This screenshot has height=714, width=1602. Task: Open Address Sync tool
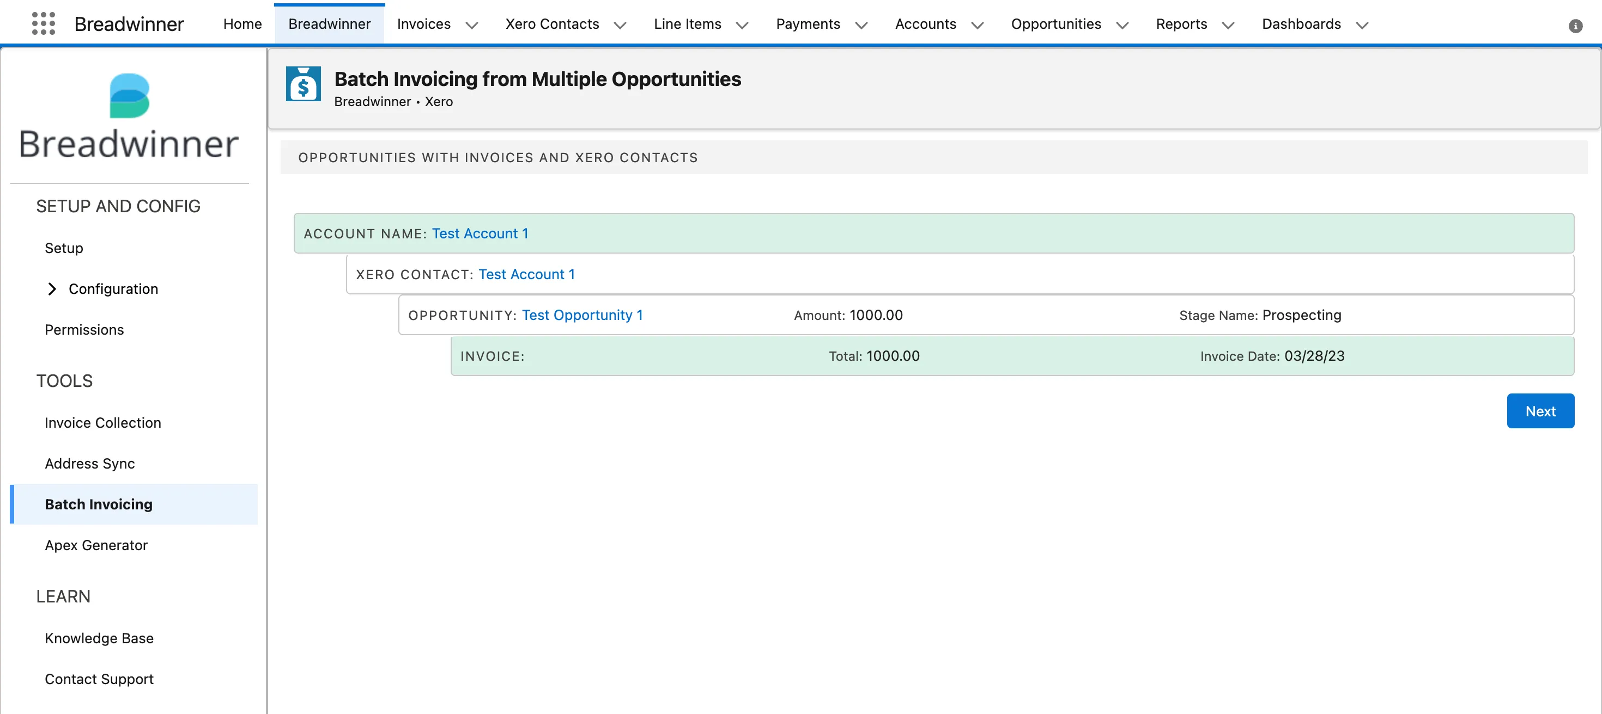coord(89,464)
